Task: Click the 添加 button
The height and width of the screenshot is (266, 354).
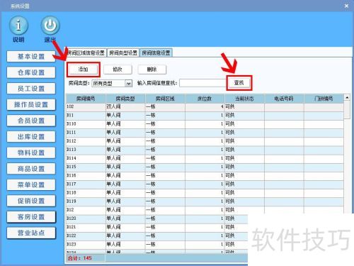Action: 83,70
